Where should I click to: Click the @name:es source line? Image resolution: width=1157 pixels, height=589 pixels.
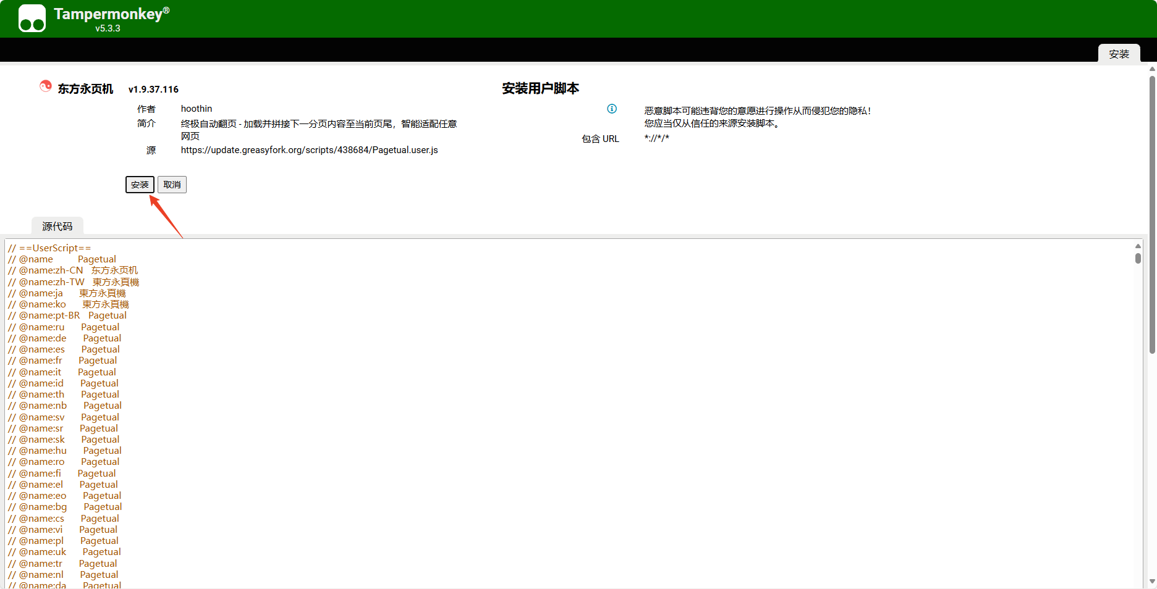(x=64, y=349)
